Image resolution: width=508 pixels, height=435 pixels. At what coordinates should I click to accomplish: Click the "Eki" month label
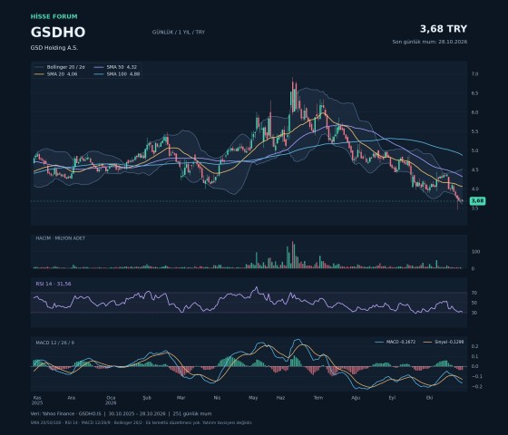click(430, 398)
